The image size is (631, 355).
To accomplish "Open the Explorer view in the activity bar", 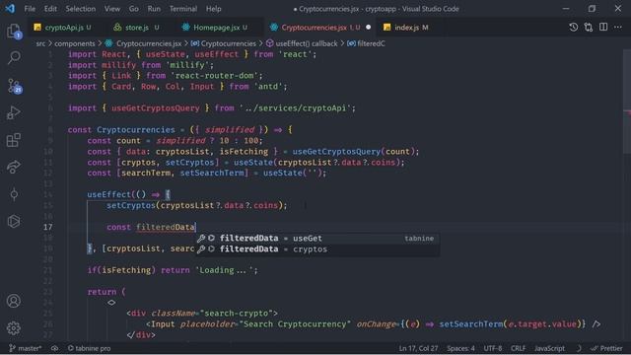I will point(14,32).
